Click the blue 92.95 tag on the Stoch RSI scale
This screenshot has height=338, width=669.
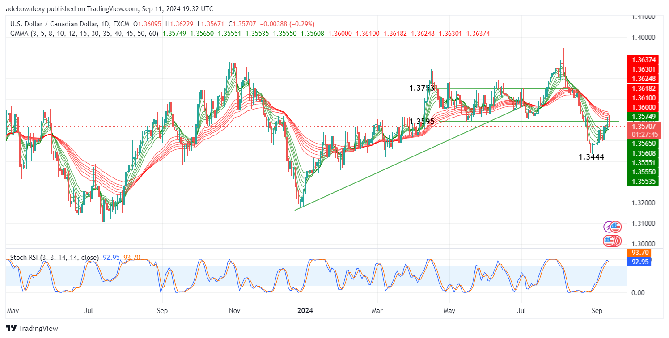pyautogui.click(x=639, y=262)
